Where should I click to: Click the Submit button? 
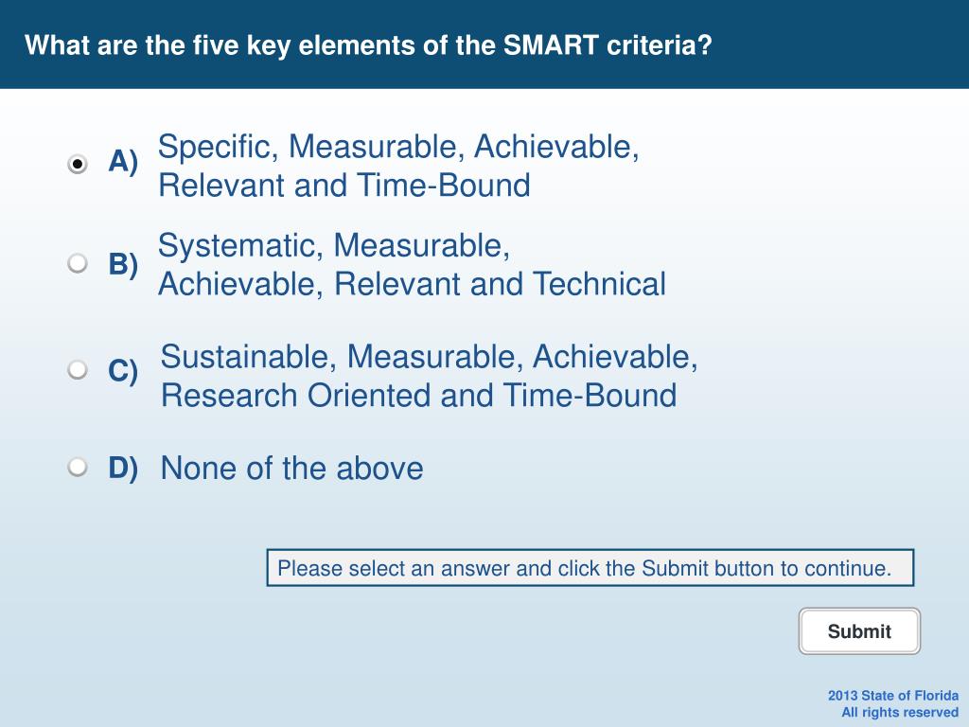coord(859,631)
